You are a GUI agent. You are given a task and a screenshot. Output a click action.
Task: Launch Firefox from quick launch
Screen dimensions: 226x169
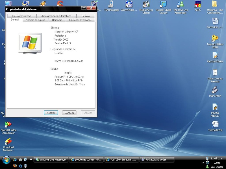click(x=15, y=166)
